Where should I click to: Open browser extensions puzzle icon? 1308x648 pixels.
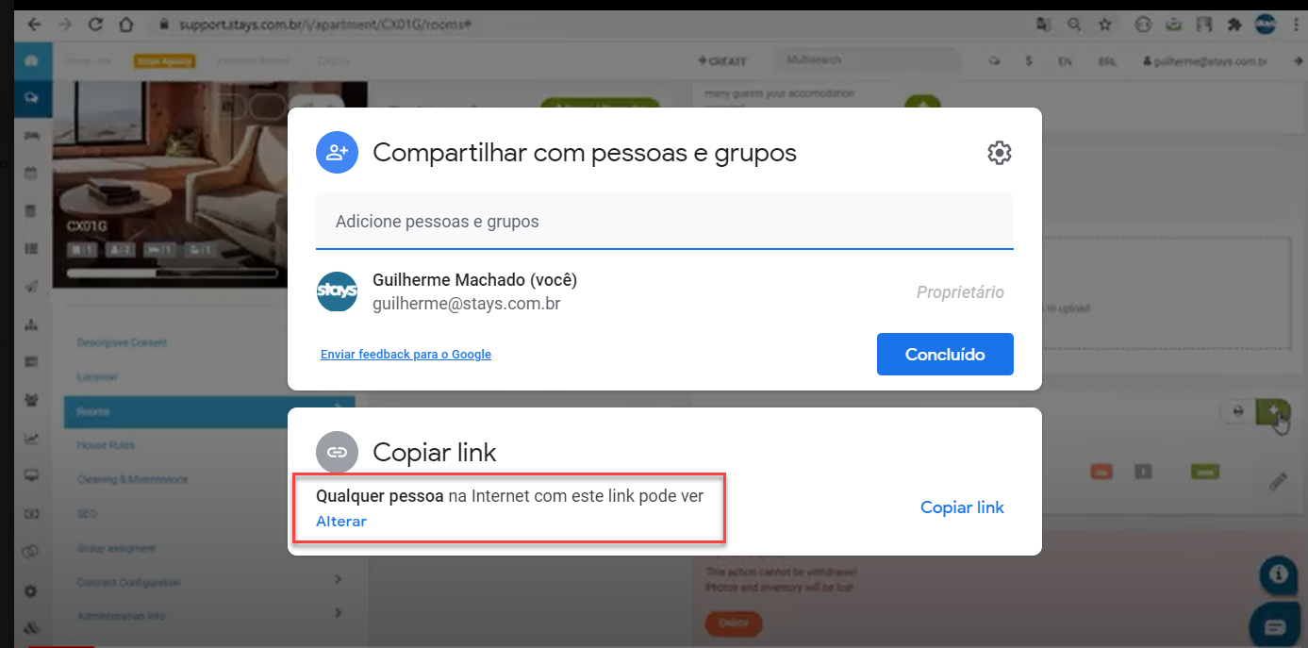1232,25
